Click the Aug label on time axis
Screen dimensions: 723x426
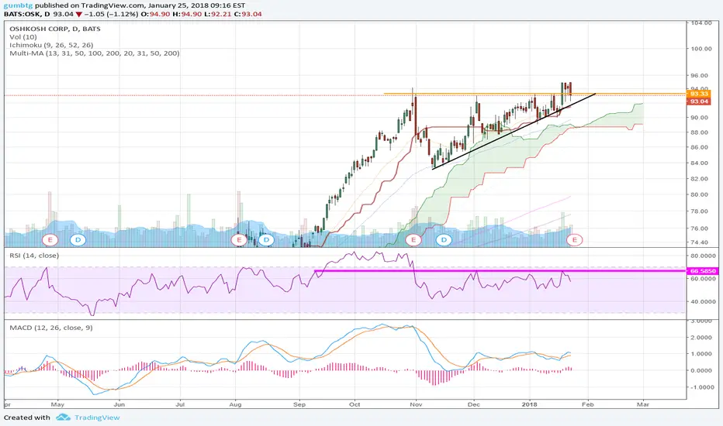235,405
